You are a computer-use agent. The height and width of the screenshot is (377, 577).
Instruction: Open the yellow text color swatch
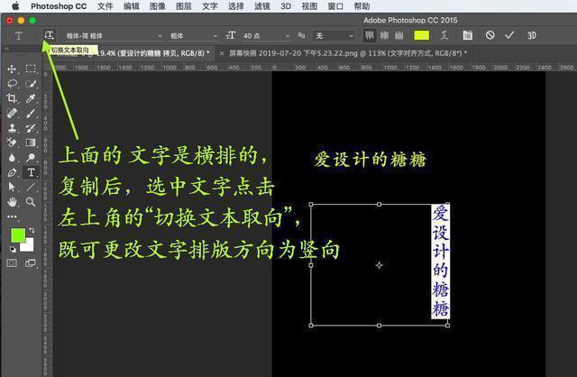pos(422,35)
